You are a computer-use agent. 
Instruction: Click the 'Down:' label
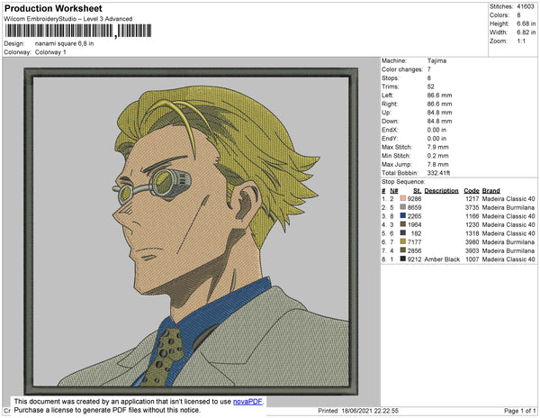(x=391, y=122)
